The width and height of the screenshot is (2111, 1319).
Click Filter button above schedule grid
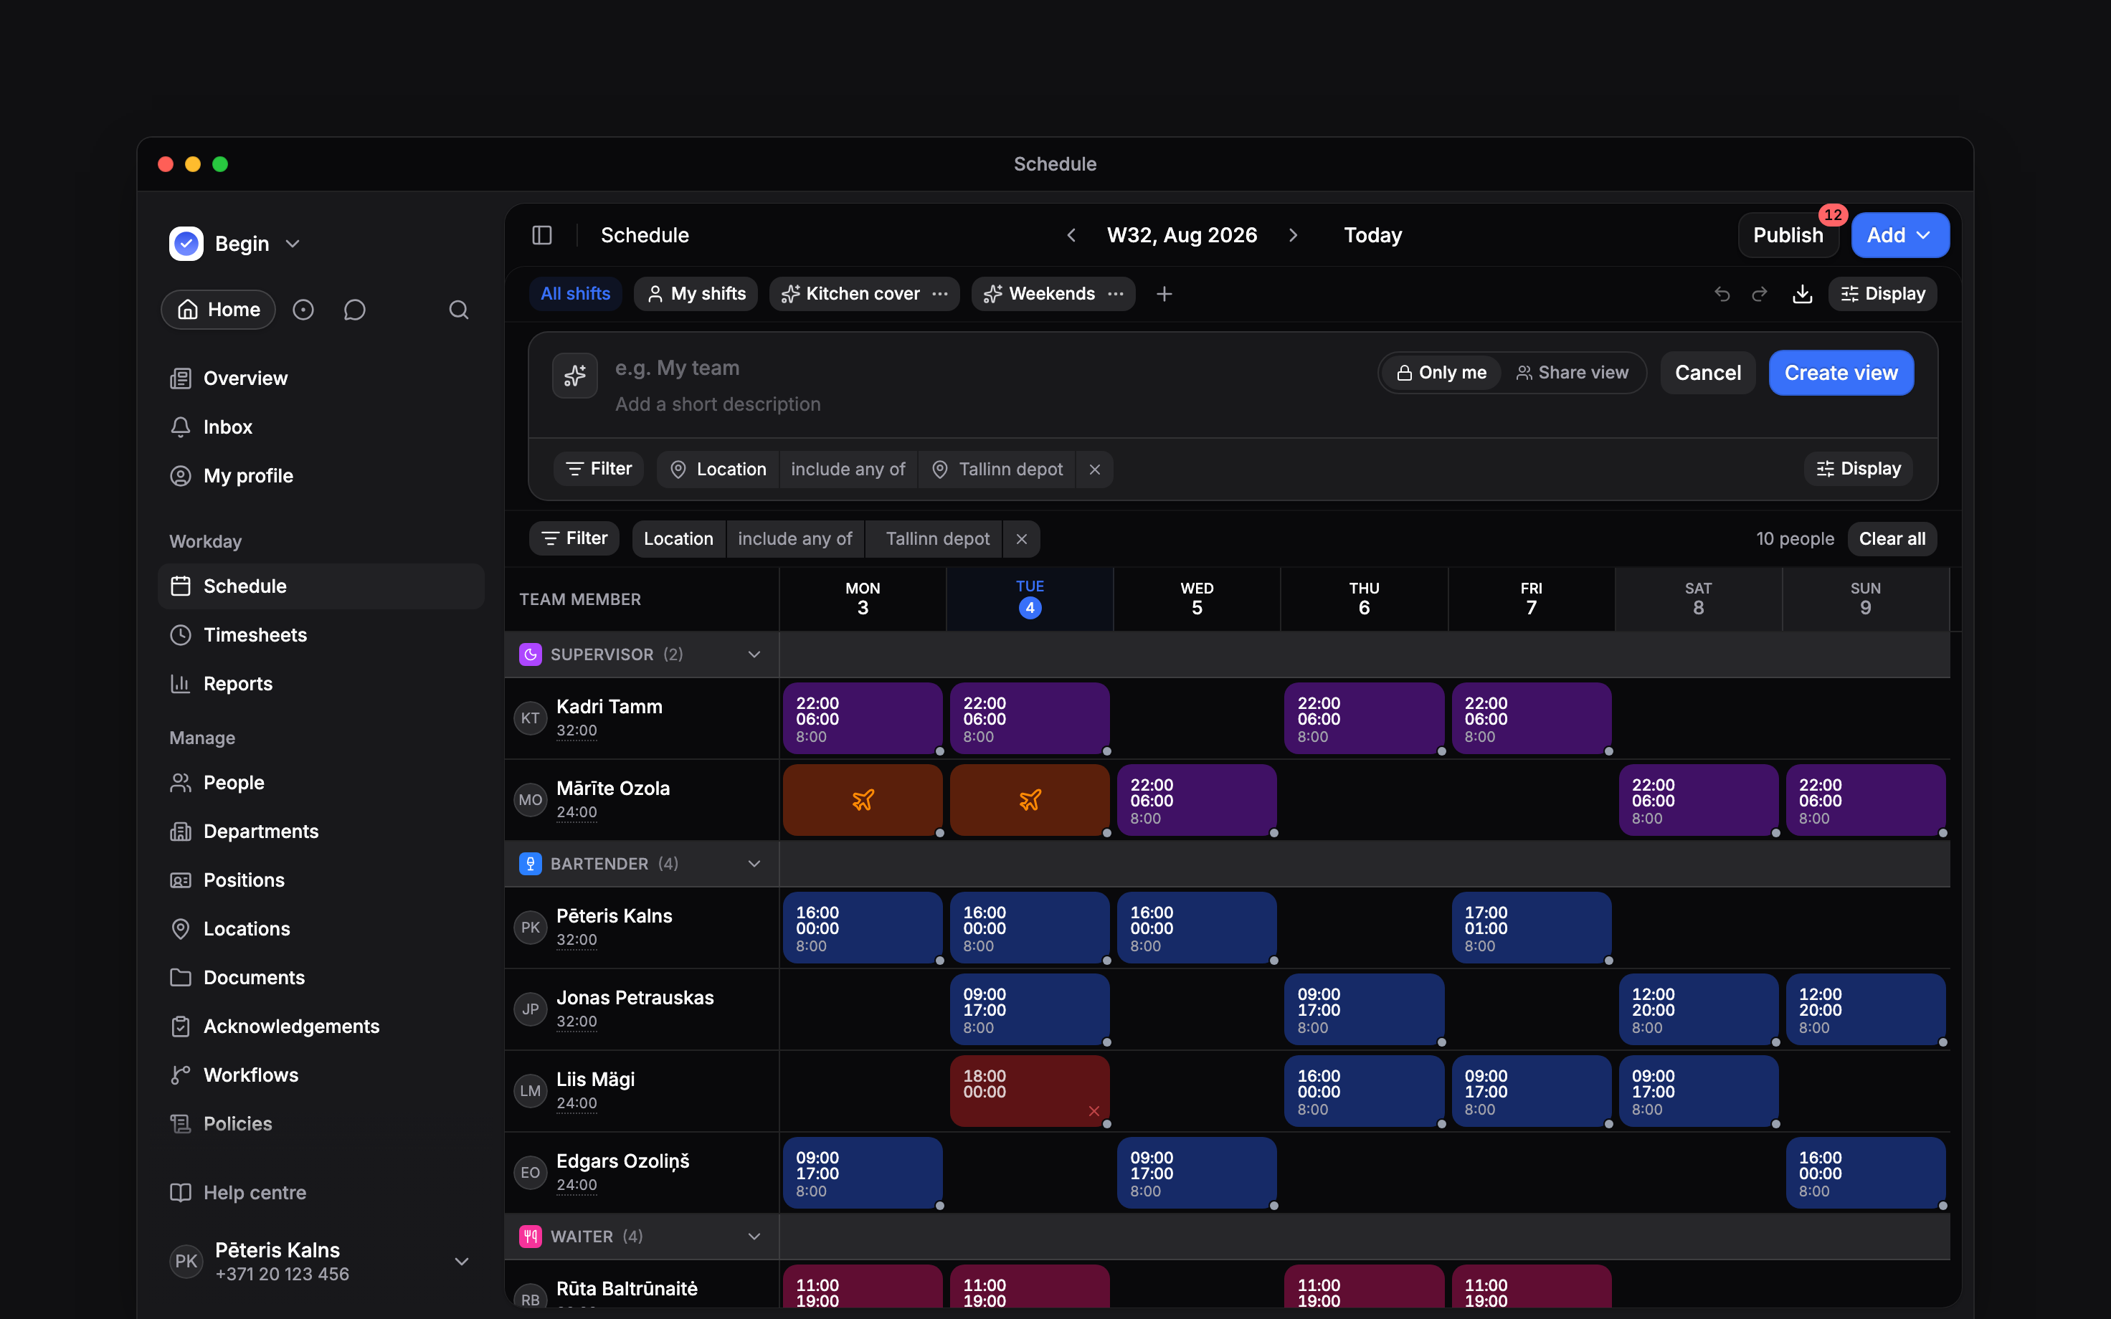[x=574, y=538]
